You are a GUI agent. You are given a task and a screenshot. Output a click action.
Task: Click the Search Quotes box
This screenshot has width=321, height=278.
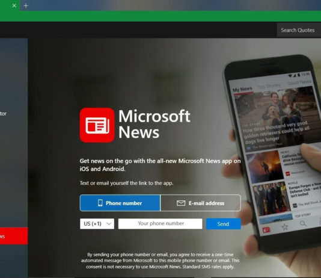[x=299, y=30]
